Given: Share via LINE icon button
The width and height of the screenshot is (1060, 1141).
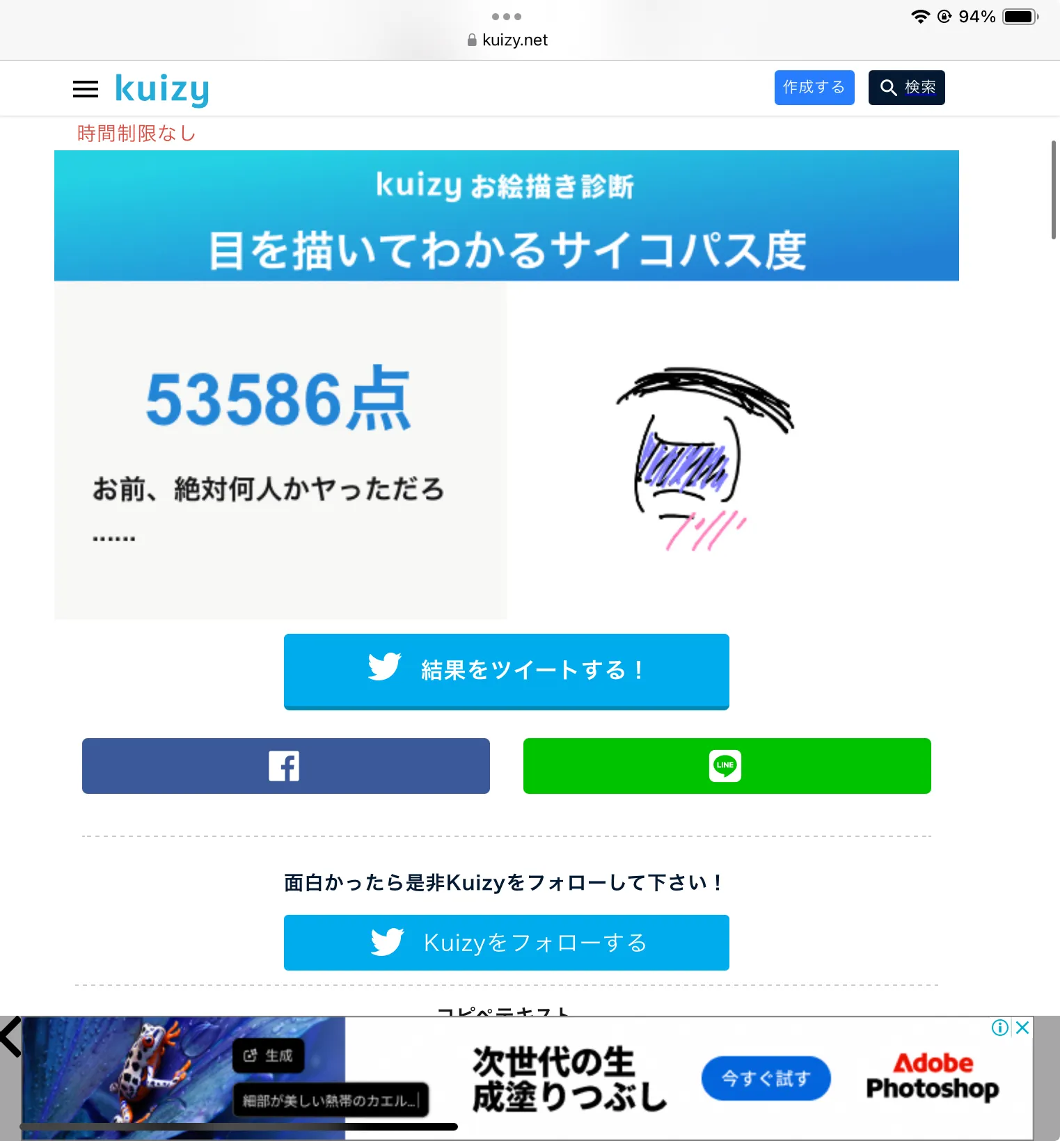Looking at the screenshot, I should coord(727,766).
